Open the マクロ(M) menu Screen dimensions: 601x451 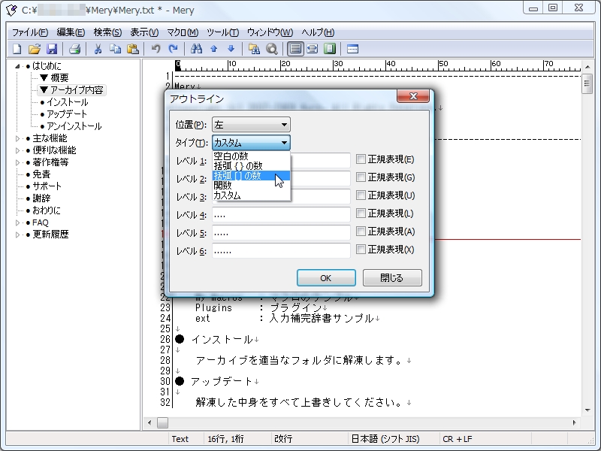pos(183,32)
